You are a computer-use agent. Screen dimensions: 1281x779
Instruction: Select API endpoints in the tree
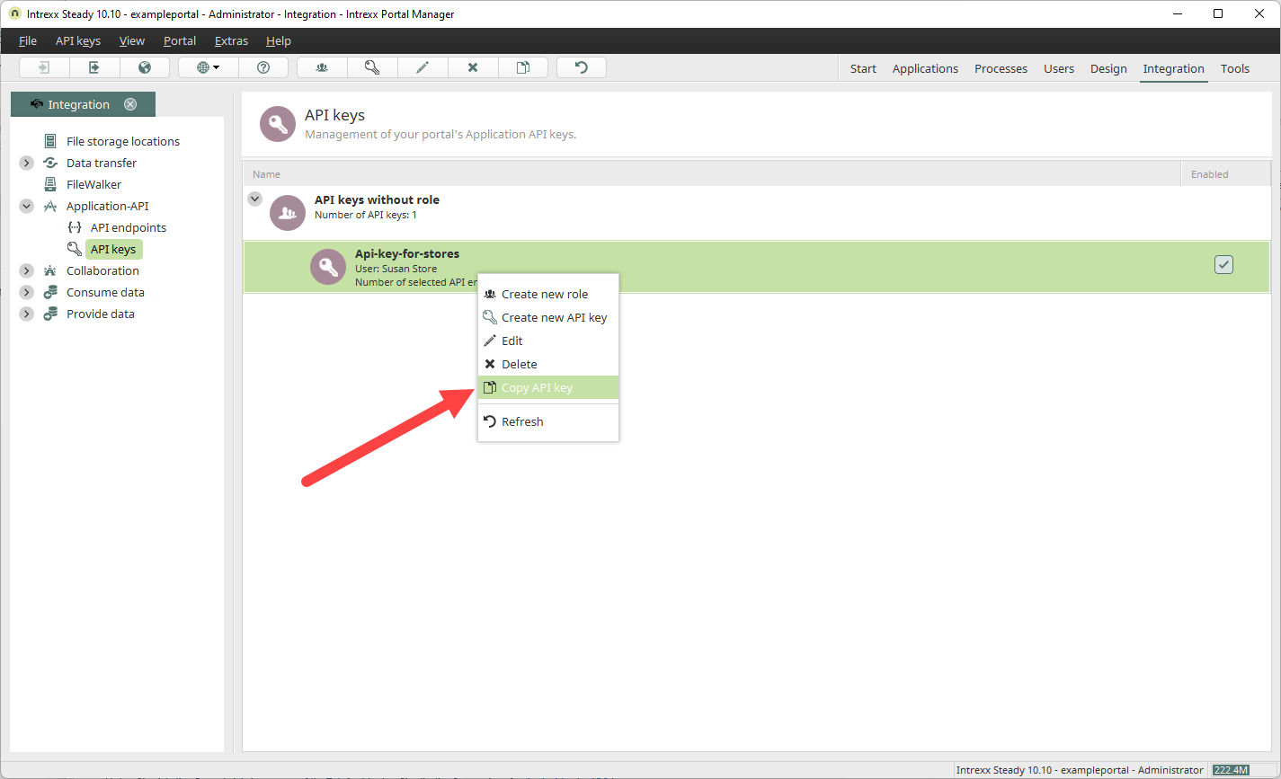tap(129, 227)
